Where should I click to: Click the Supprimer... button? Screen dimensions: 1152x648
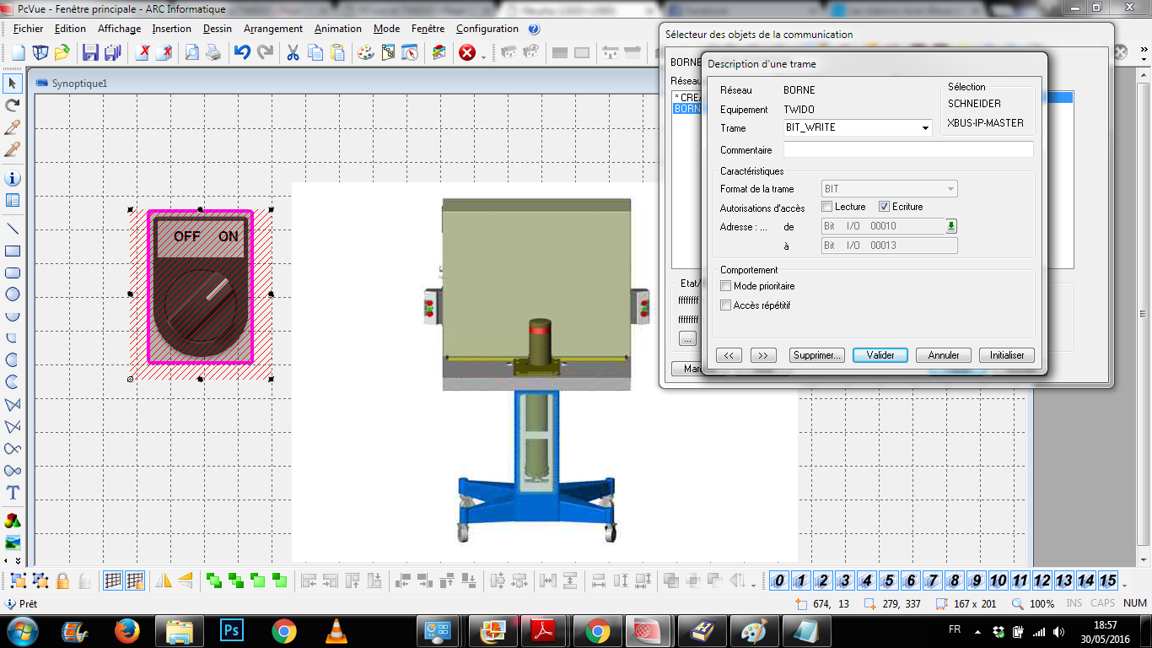pyautogui.click(x=817, y=355)
